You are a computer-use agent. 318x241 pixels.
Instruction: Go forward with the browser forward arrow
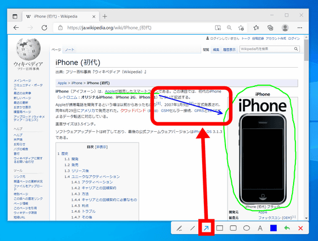30,28
